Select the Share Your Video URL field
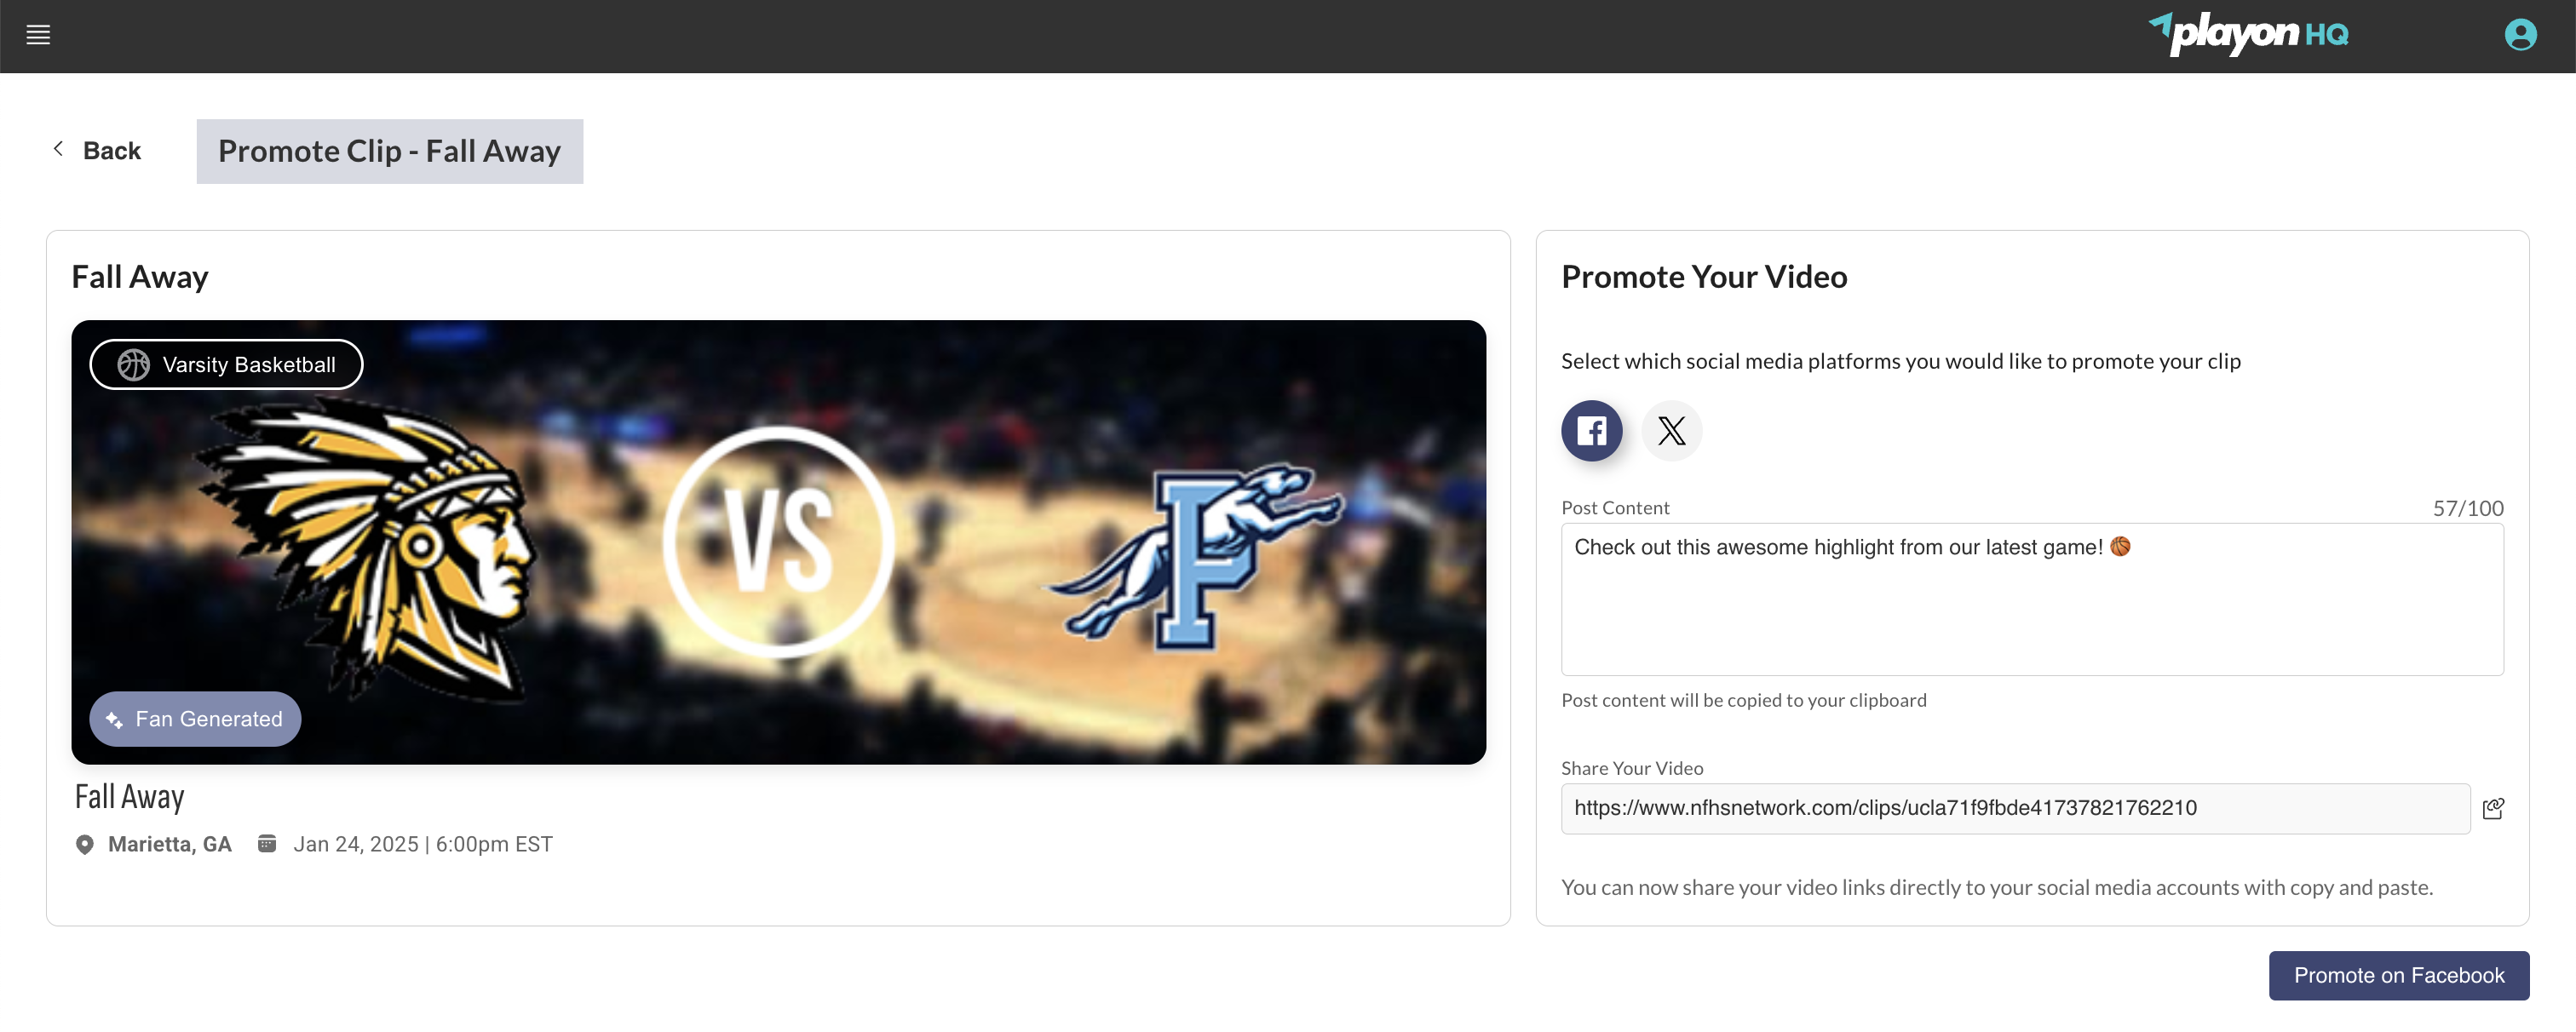This screenshot has height=1032, width=2576. [2015, 808]
